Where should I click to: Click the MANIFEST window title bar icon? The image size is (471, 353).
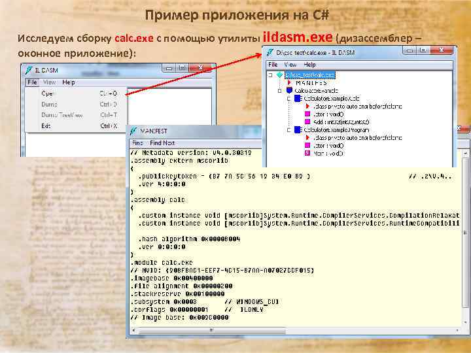click(133, 131)
